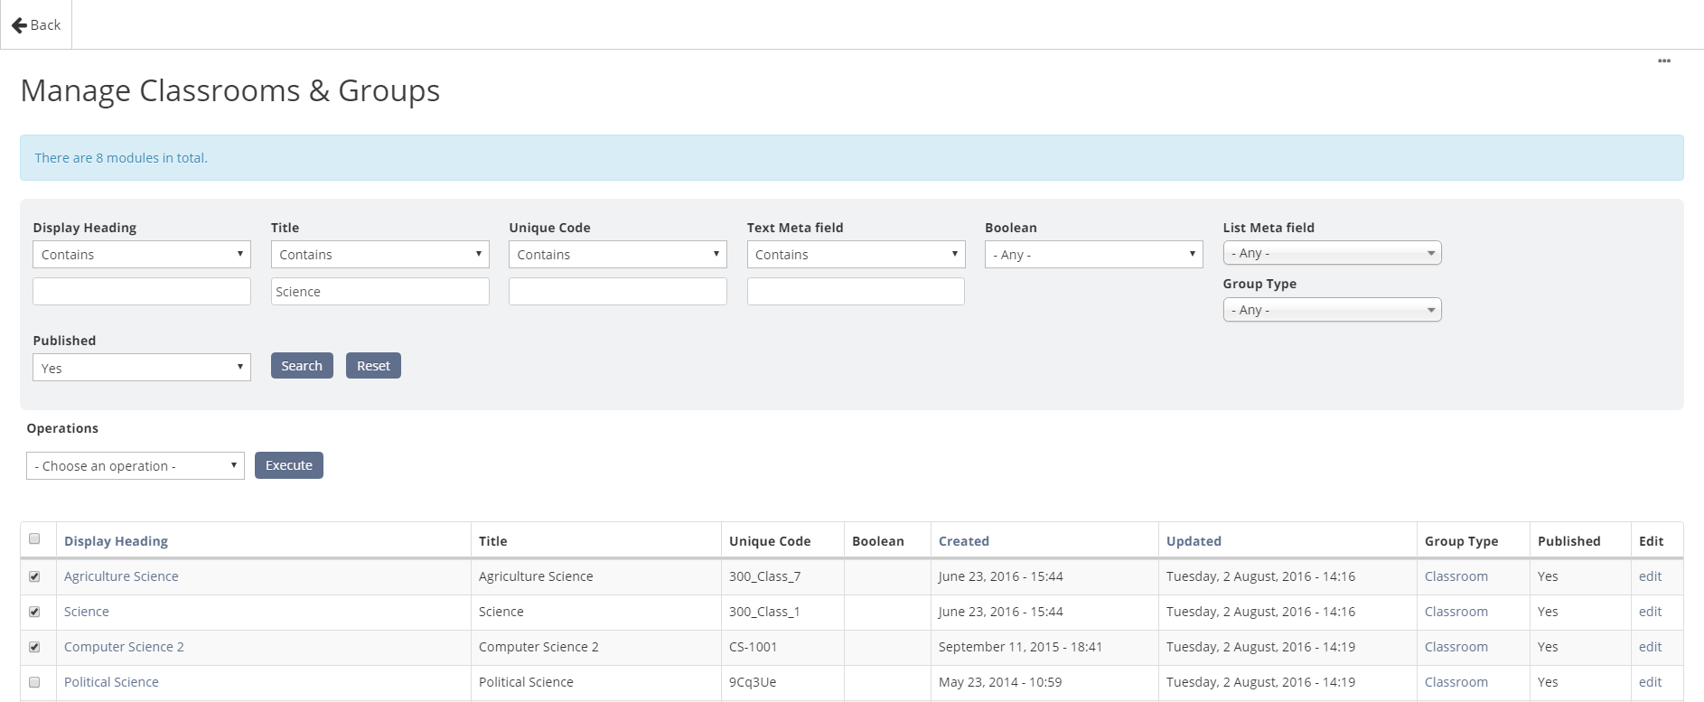Uncheck the Agriculture Science row checkbox
The image size is (1704, 702).
[34, 576]
